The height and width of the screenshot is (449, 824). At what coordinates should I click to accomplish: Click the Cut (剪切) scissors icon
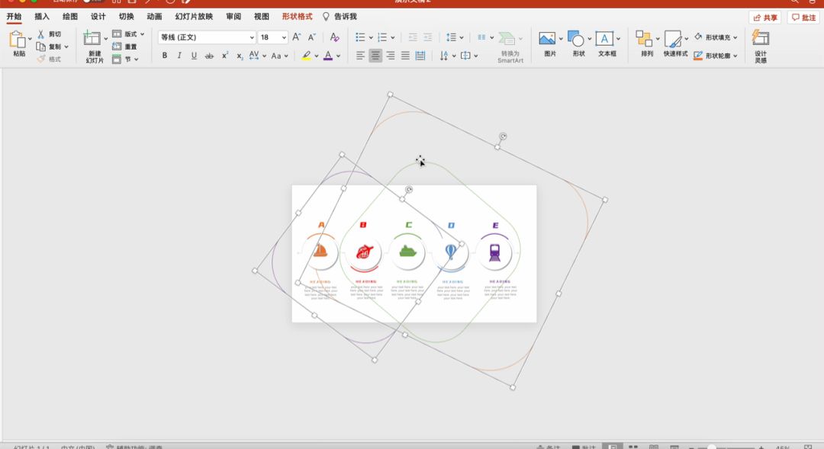[41, 34]
